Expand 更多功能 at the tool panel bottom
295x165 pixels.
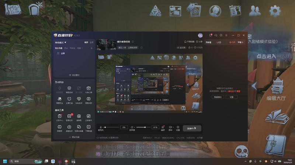click(x=74, y=137)
